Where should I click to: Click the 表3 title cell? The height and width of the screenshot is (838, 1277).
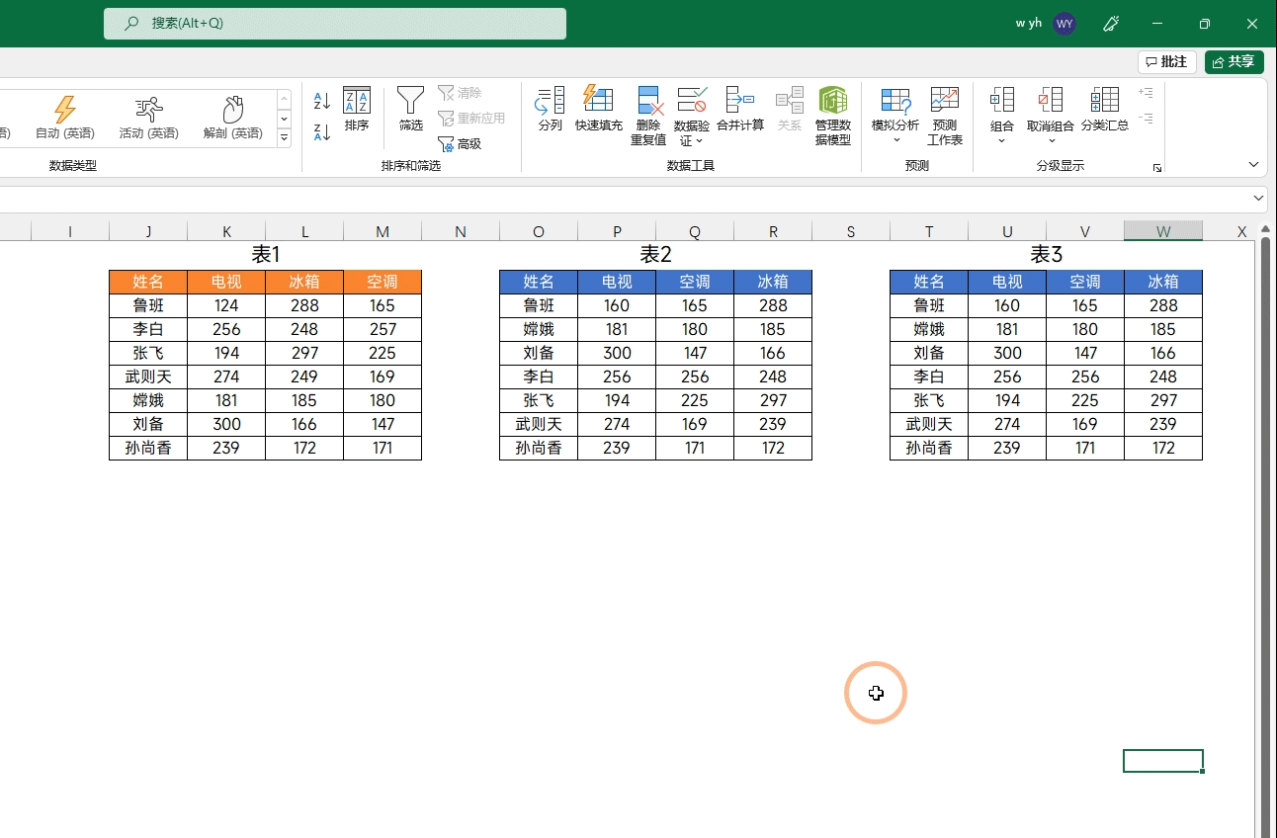click(1046, 255)
